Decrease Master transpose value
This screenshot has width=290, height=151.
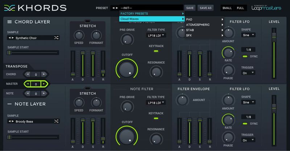(28, 84)
